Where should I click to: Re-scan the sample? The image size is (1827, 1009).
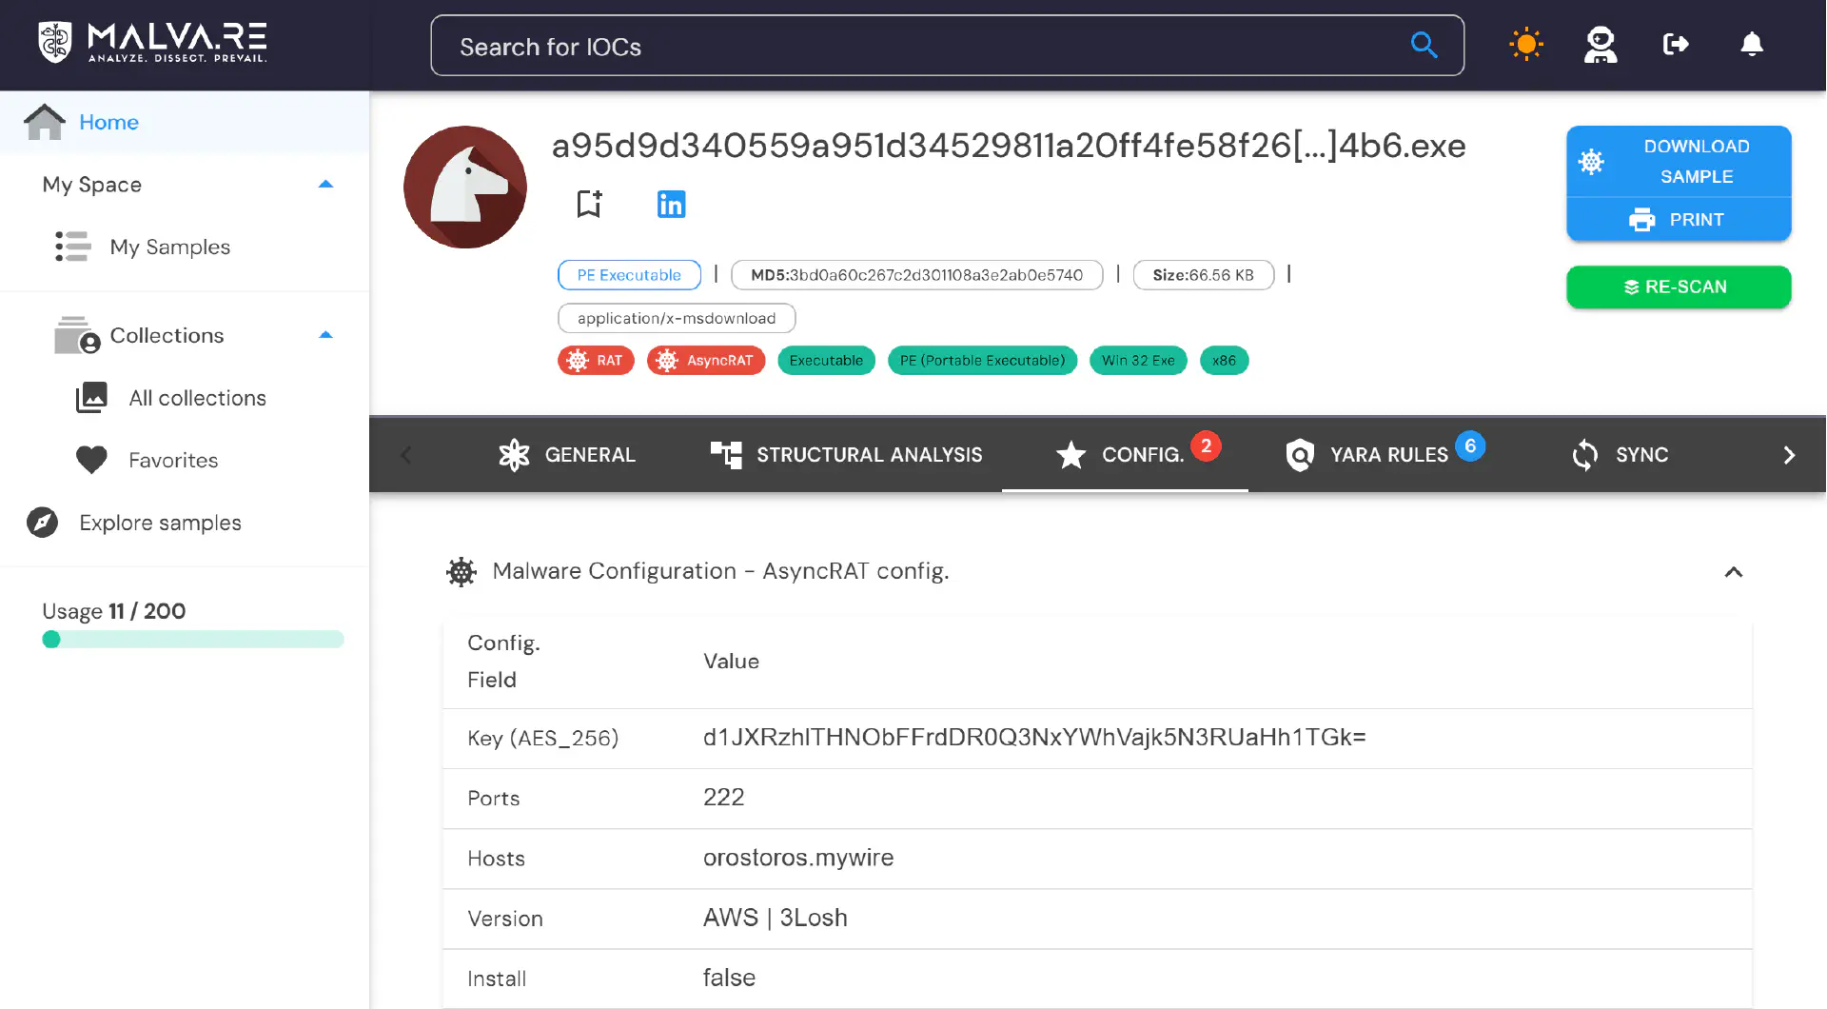point(1679,287)
